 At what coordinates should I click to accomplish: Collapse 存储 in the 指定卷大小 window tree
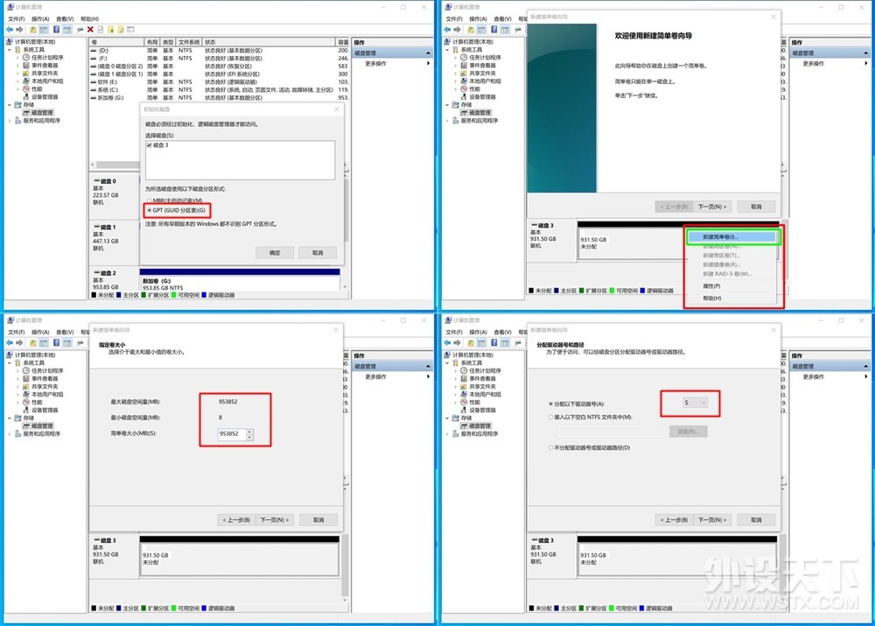(10, 418)
